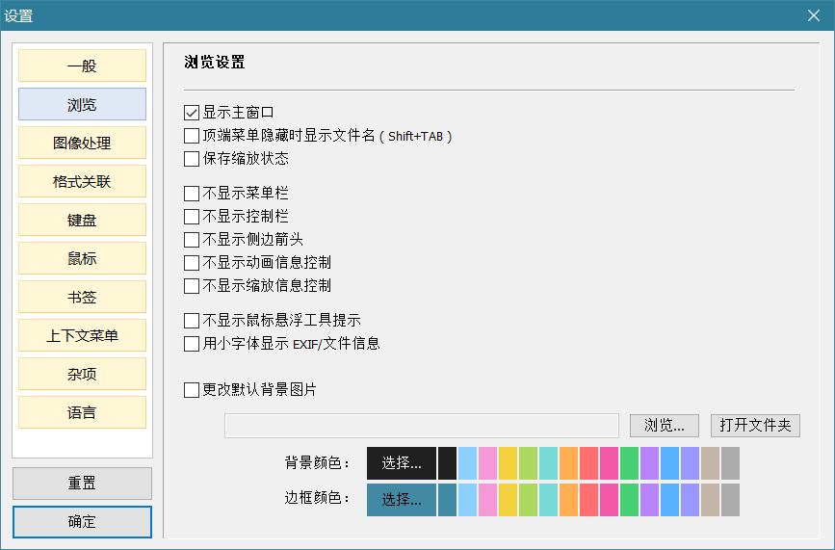
Task: Check 用小字体显示 EXIF/文件信息
Action: point(191,344)
